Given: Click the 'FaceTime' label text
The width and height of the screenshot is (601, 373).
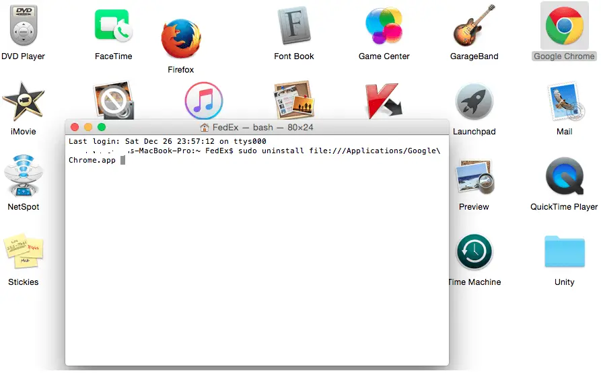Looking at the screenshot, I should point(114,56).
